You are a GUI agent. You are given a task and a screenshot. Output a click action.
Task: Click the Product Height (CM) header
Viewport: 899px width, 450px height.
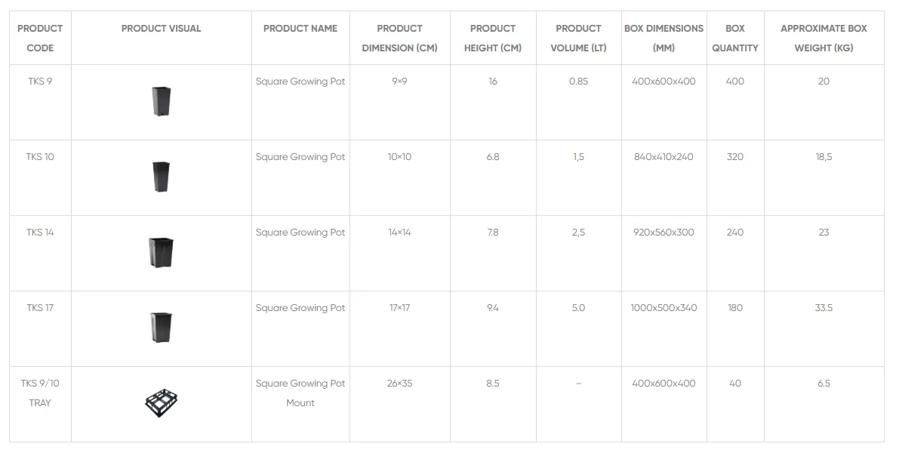493,38
